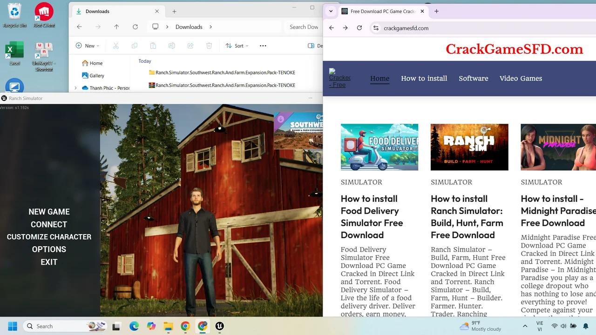Open Chrome's tab search dropdown arrow
The width and height of the screenshot is (596, 335).
point(331,11)
